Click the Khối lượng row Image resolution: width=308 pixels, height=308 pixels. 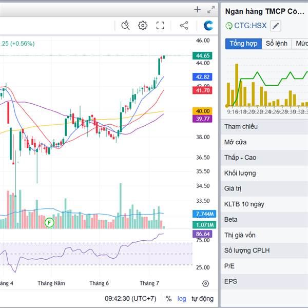pyautogui.click(x=264, y=174)
